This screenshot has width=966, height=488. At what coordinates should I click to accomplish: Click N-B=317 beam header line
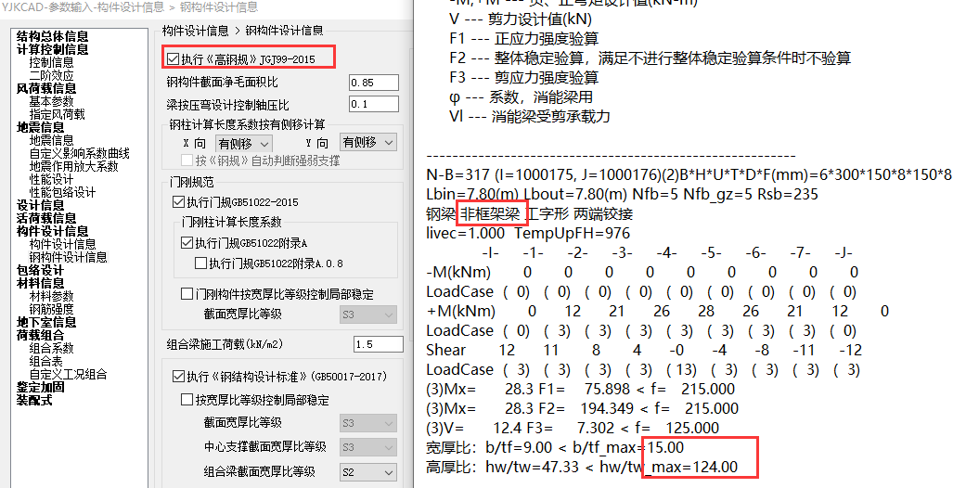[x=689, y=175]
